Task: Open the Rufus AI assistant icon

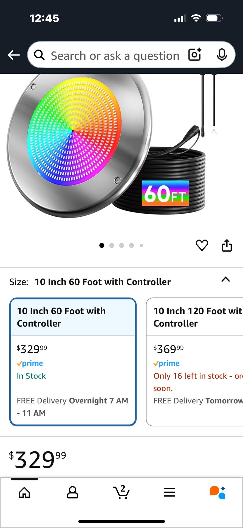Action: pyautogui.click(x=218, y=492)
